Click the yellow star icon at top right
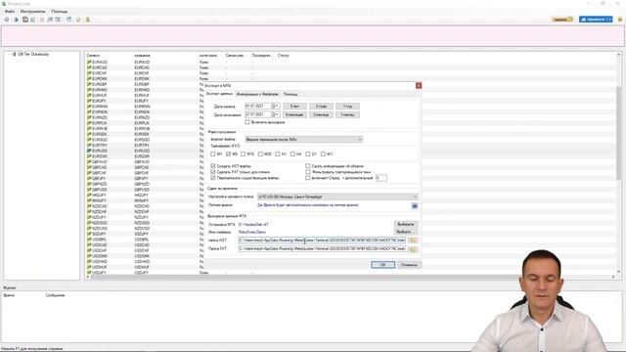This screenshot has width=626, height=352. coord(619,20)
